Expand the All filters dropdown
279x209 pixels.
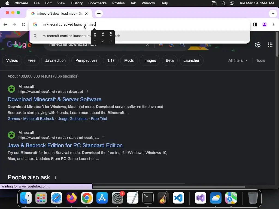point(238,61)
